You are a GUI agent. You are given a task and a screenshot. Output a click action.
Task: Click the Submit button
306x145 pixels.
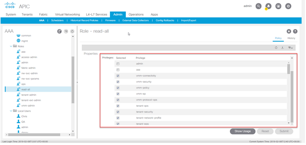284,131
